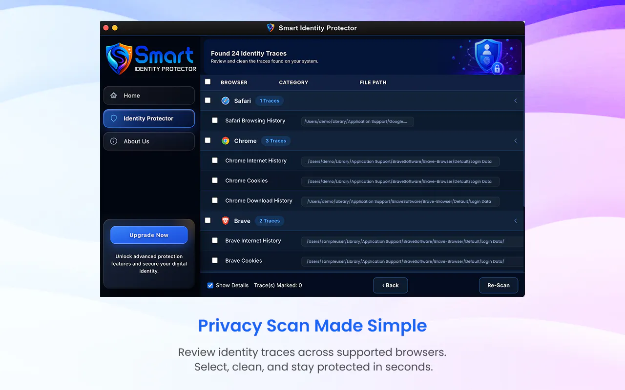Start a new scan with Re-Scan
This screenshot has width=625, height=390.
[x=499, y=285]
